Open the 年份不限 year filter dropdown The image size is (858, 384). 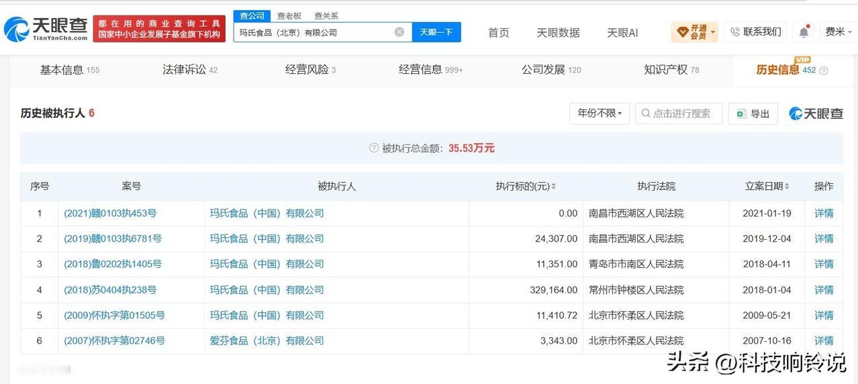600,113
